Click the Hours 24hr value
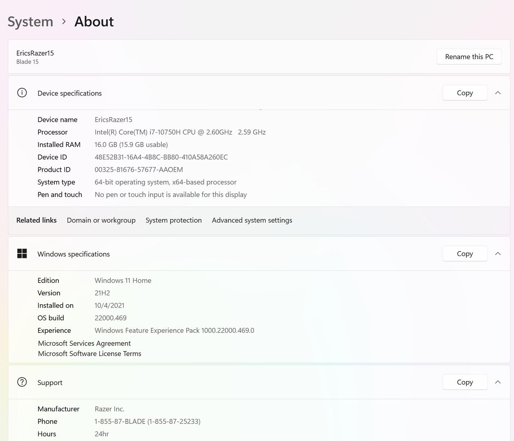Image resolution: width=514 pixels, height=441 pixels. [101, 434]
